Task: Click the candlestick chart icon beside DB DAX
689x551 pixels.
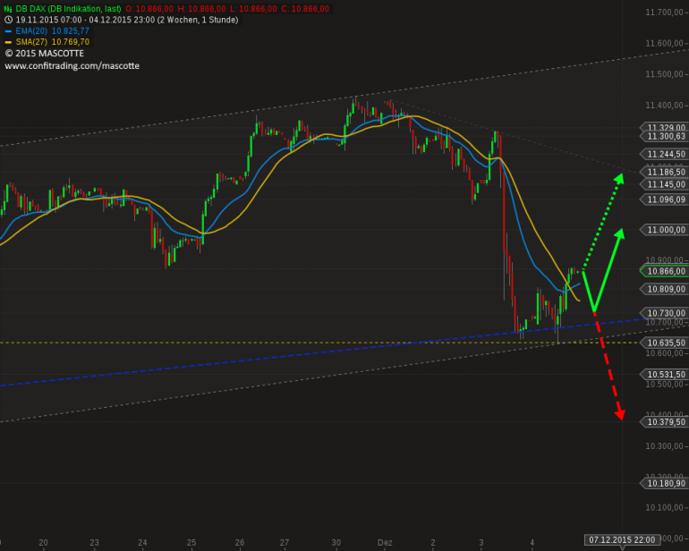Action: [8, 9]
